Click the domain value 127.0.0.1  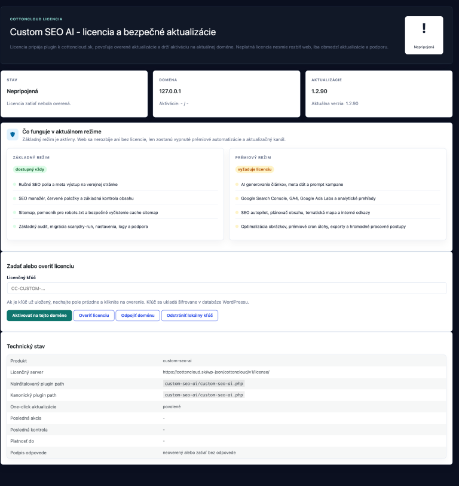point(170,91)
